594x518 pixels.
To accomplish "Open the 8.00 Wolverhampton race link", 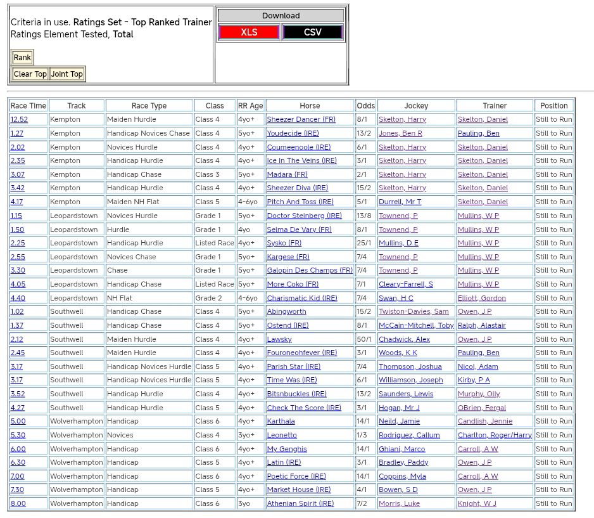I will click(x=18, y=503).
